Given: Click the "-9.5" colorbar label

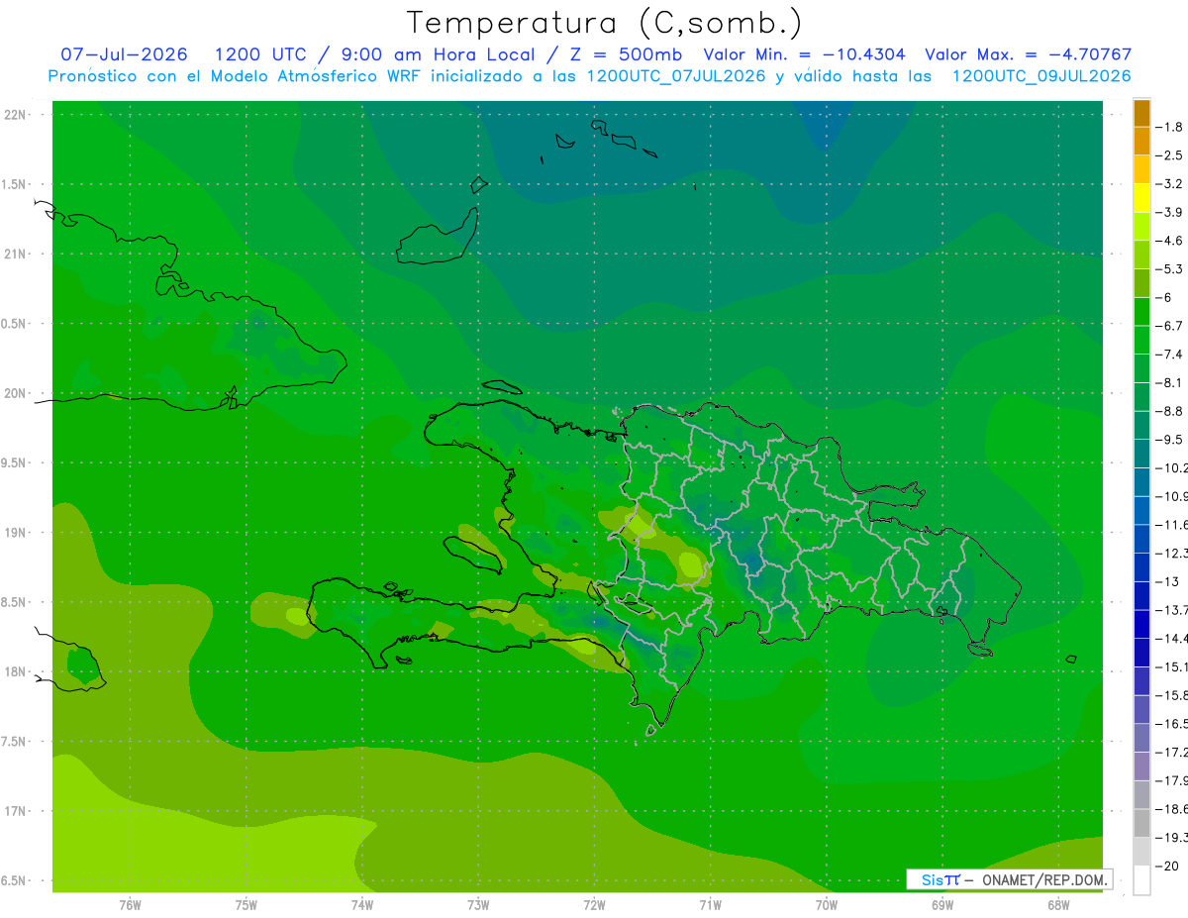Looking at the screenshot, I should click(x=1169, y=439).
